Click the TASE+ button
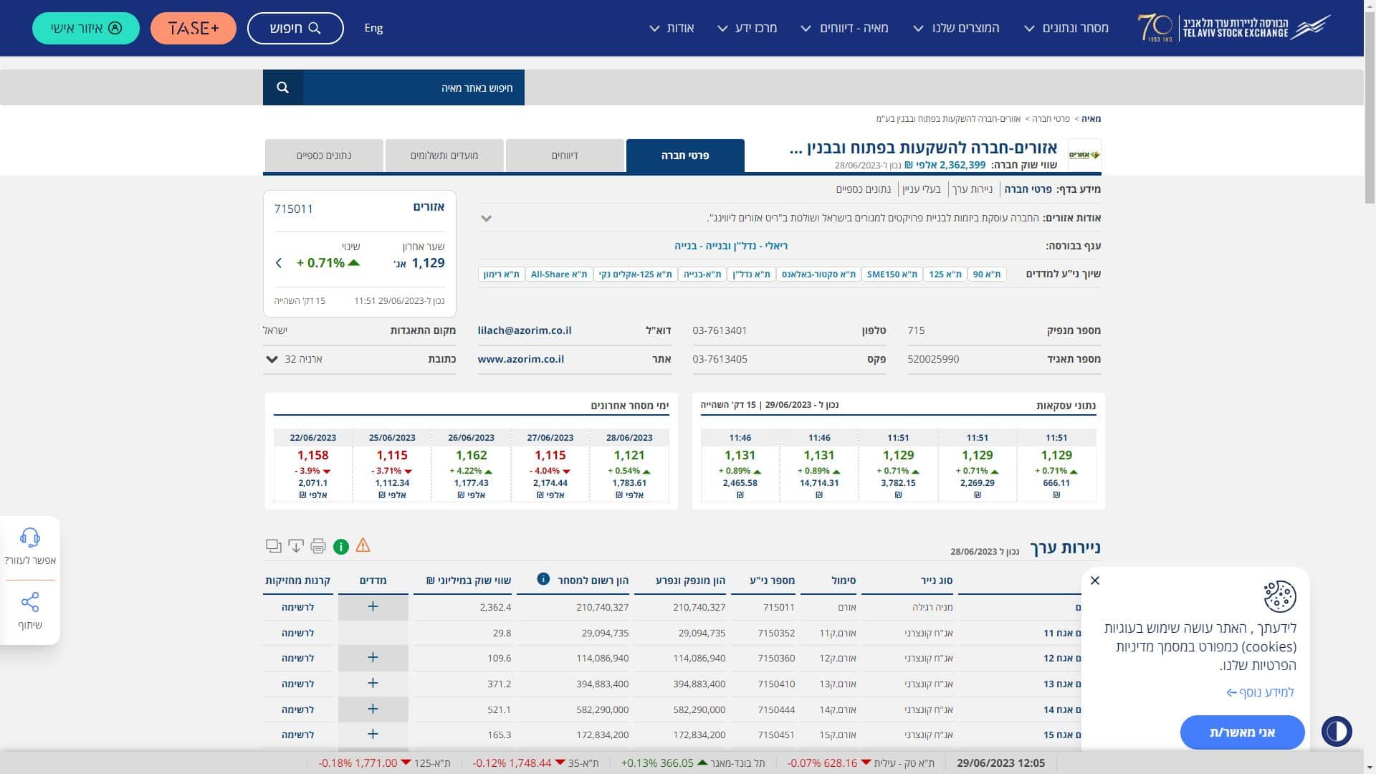Image resolution: width=1376 pixels, height=774 pixels. [193, 28]
